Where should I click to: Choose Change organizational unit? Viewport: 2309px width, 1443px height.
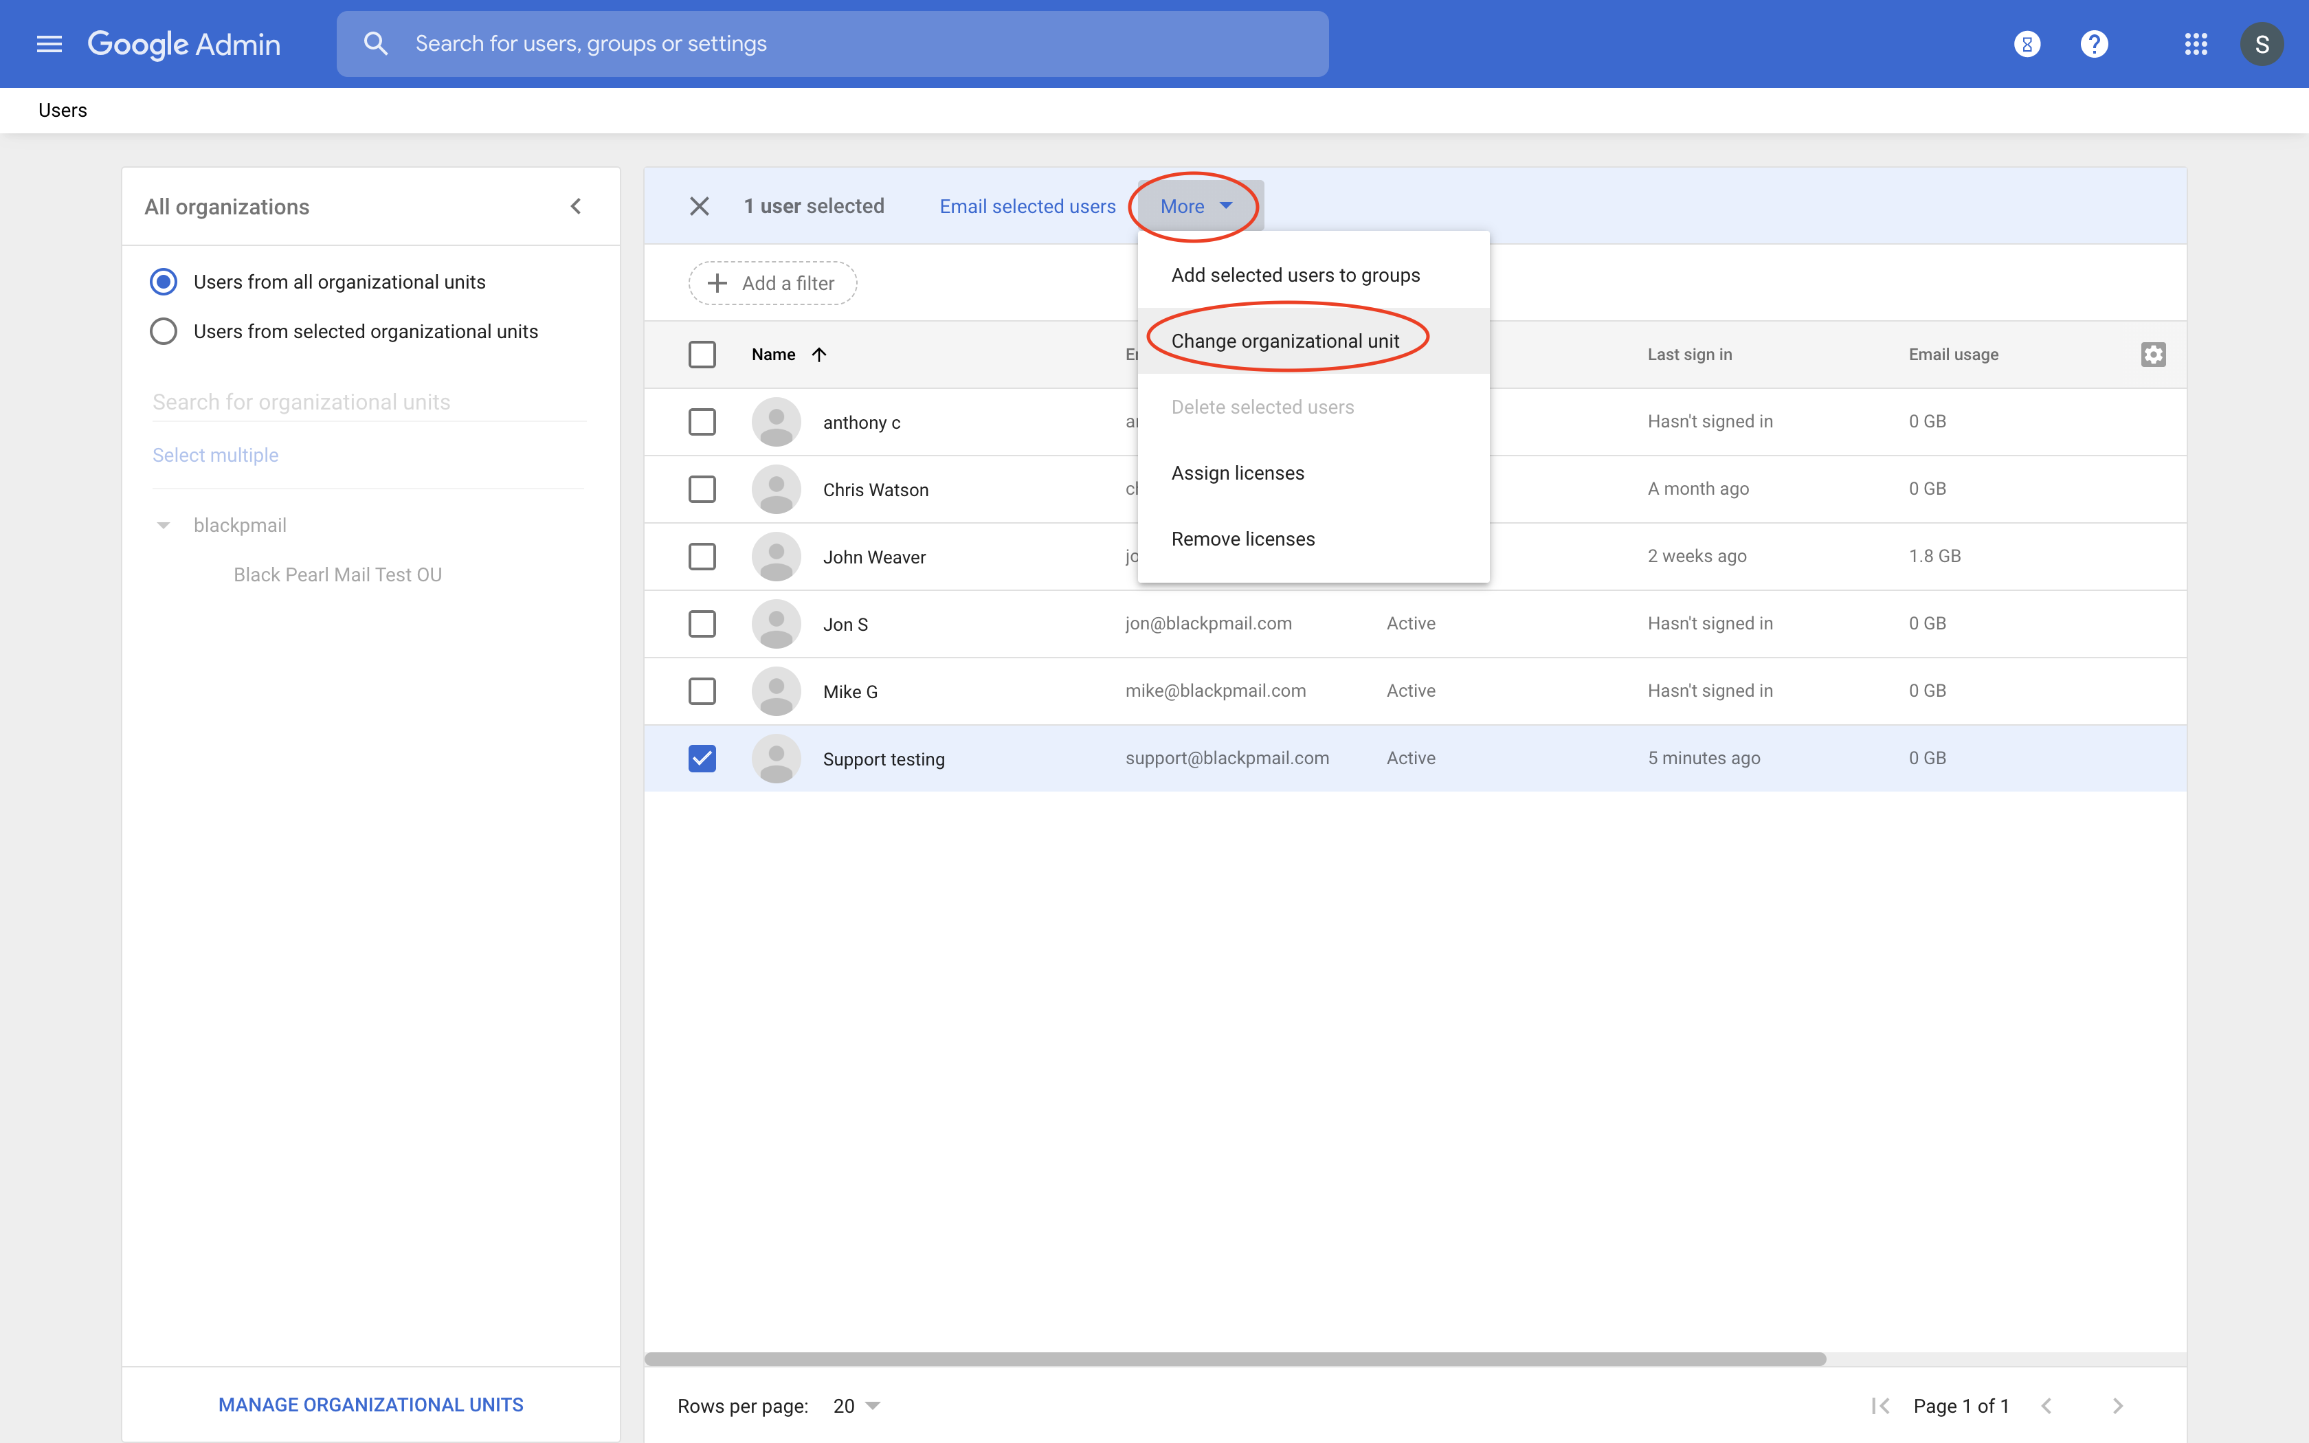pyautogui.click(x=1284, y=341)
